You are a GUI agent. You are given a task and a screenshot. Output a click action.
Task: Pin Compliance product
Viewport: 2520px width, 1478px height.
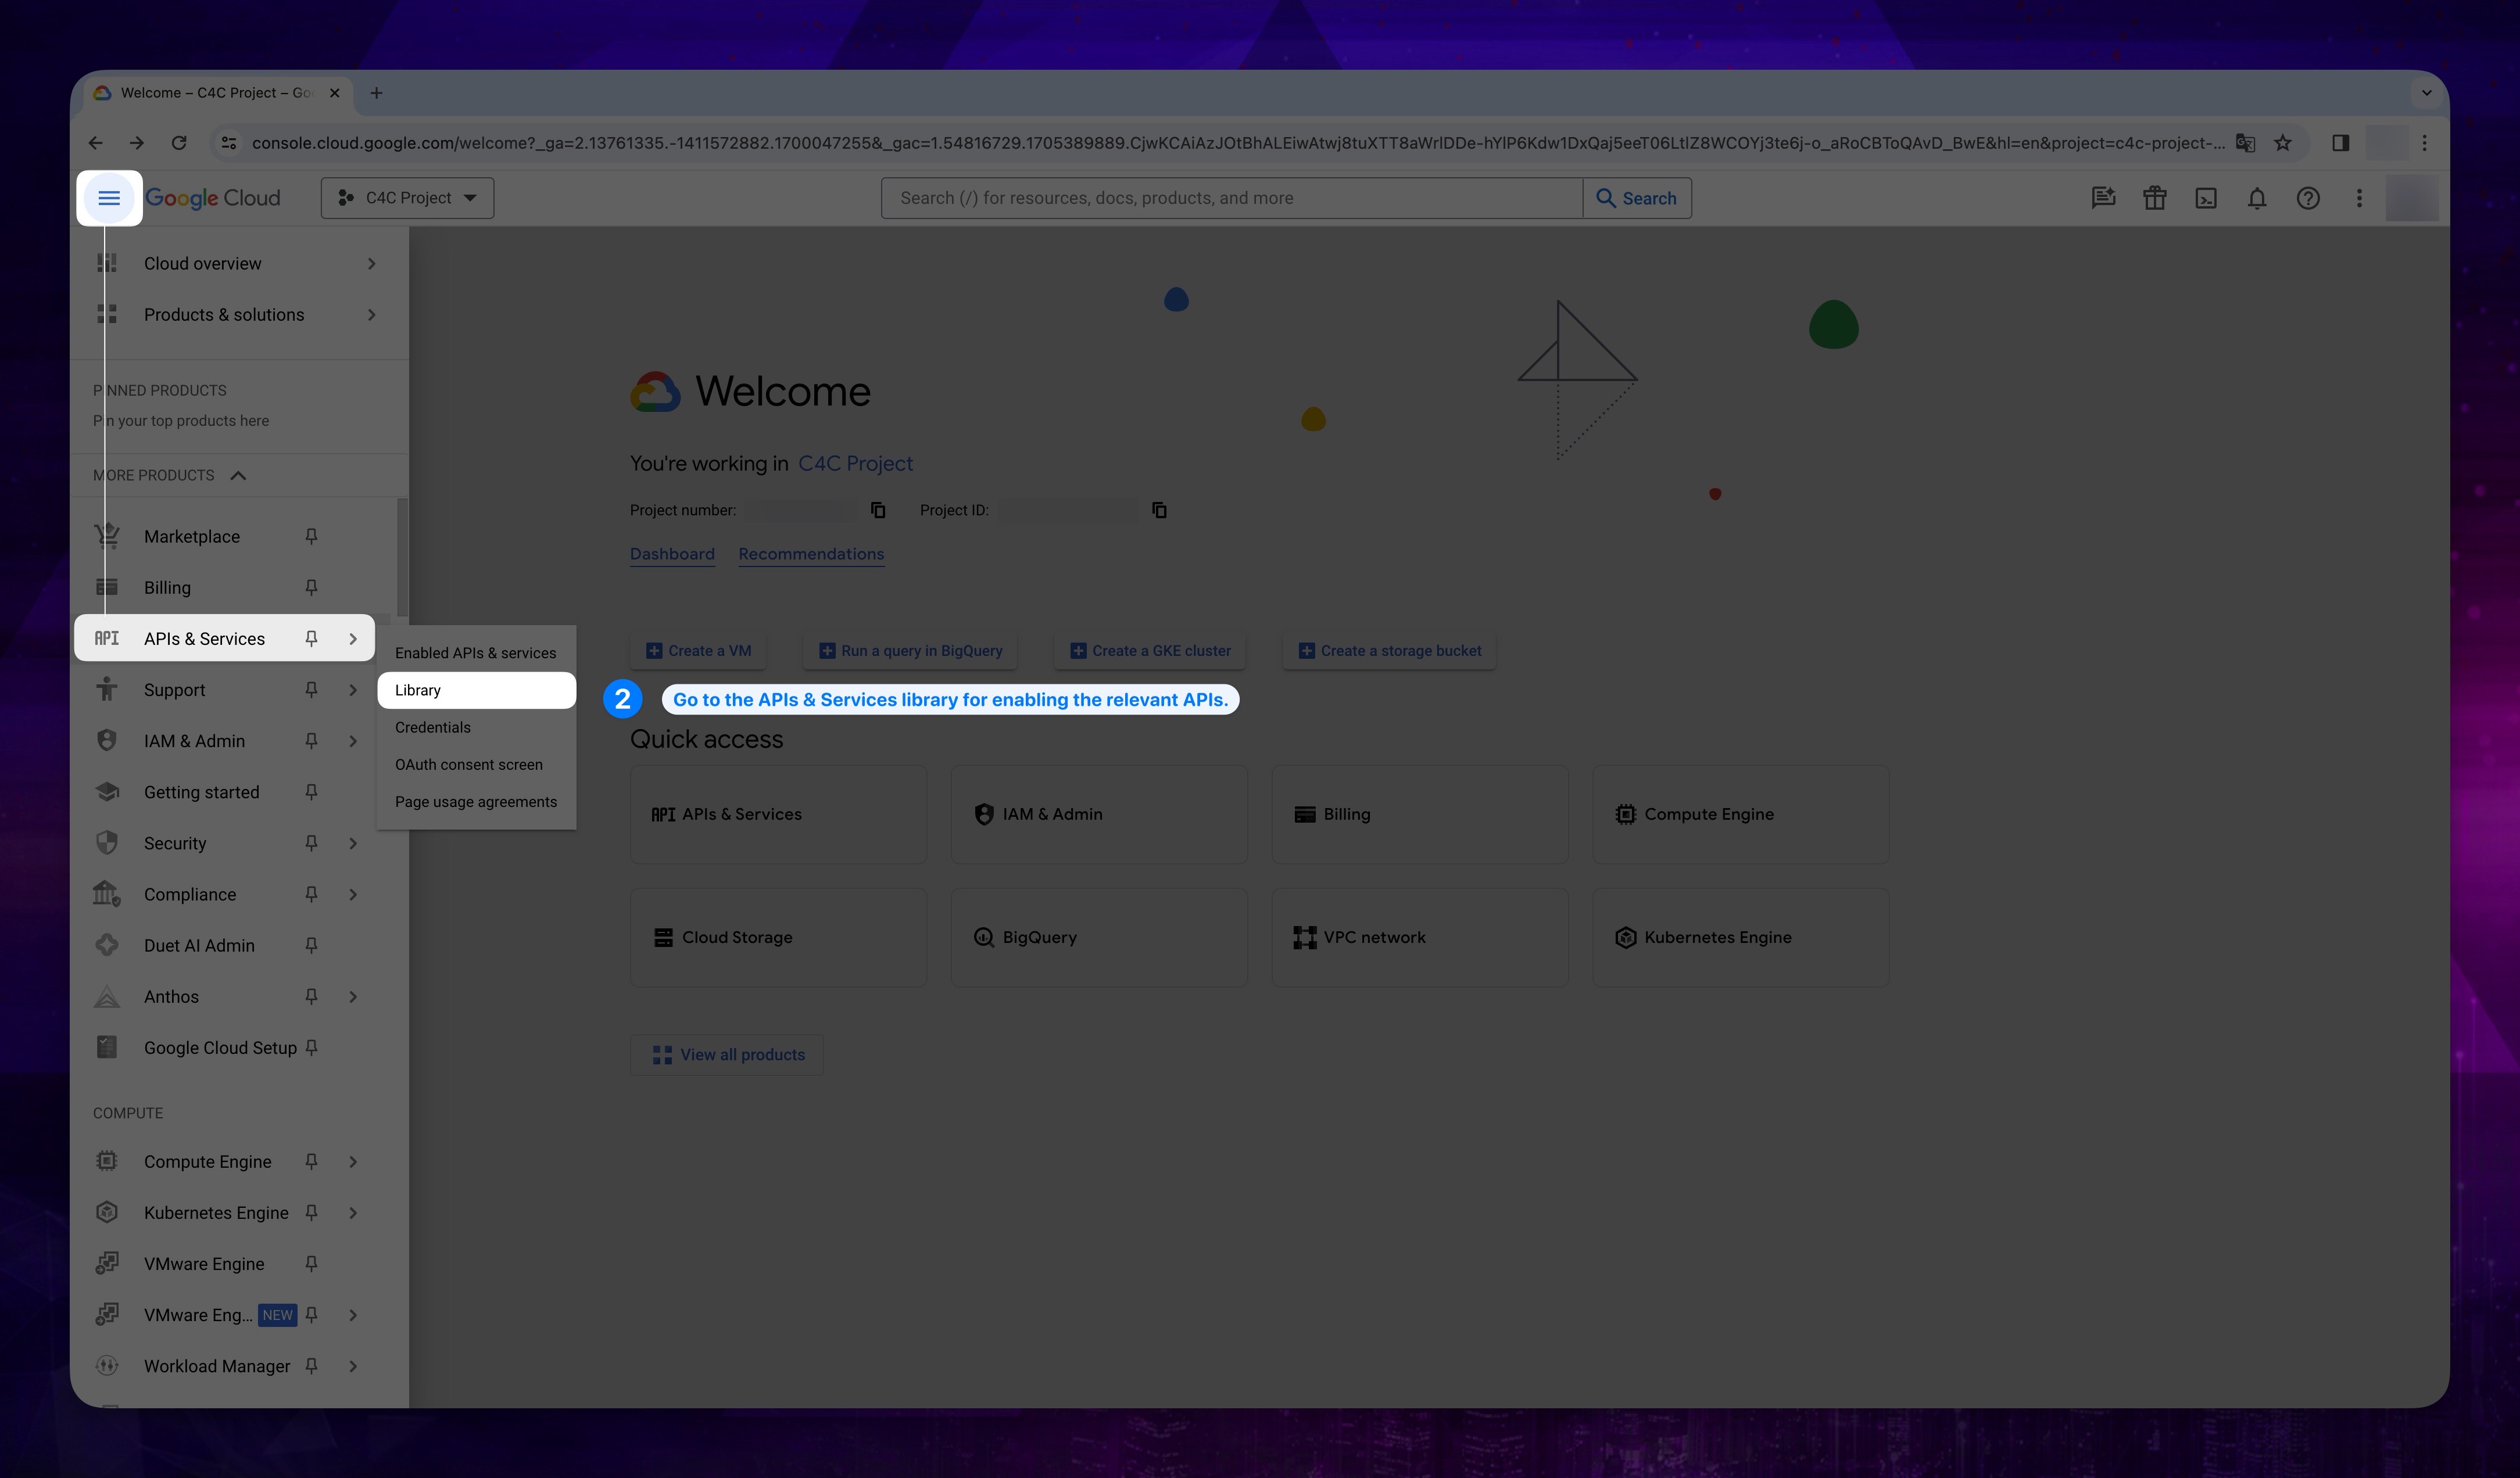[x=311, y=894]
